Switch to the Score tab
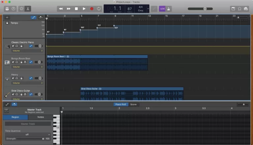Screen dimensions: 253x145 [x=133, y=105]
